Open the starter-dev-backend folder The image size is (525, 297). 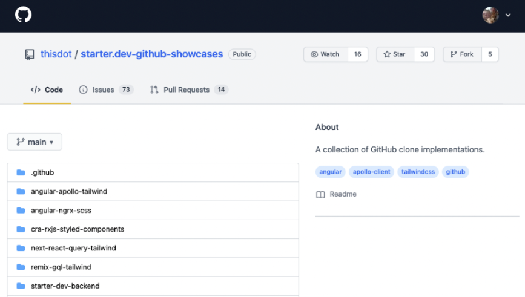[65, 286]
